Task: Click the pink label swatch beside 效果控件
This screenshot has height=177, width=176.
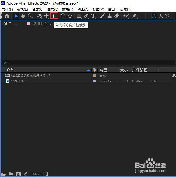Action: (x=29, y=24)
